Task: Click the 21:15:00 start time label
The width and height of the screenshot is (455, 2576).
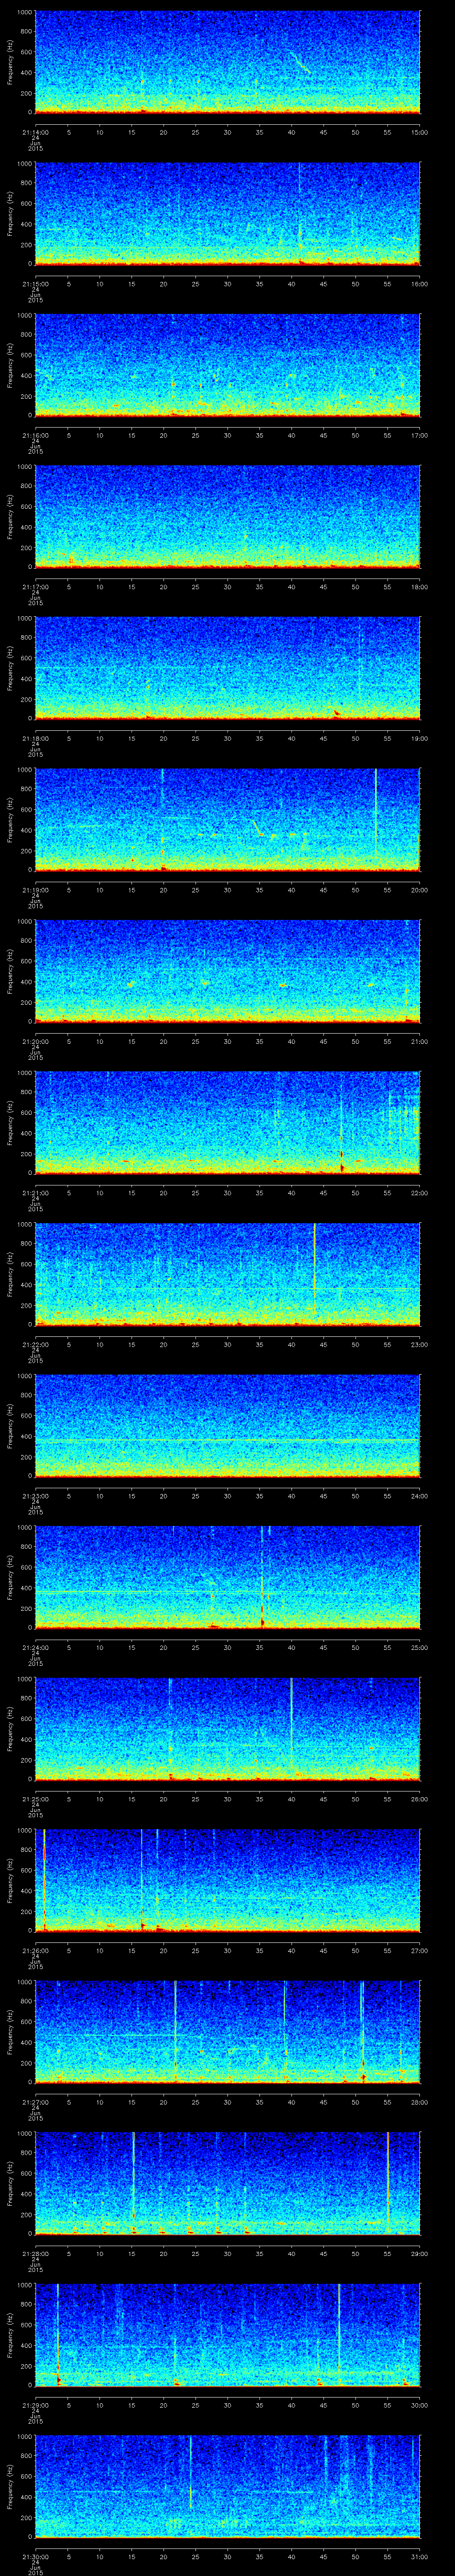Action: [35, 284]
